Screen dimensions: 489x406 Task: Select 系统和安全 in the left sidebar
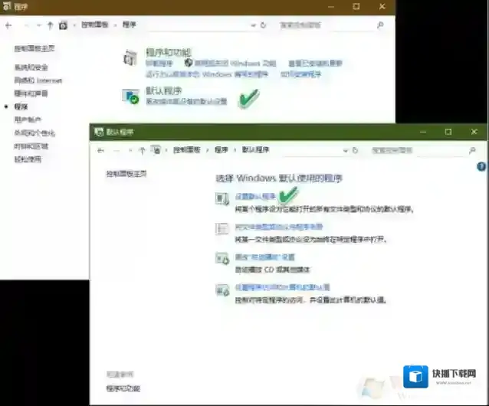[31, 67]
